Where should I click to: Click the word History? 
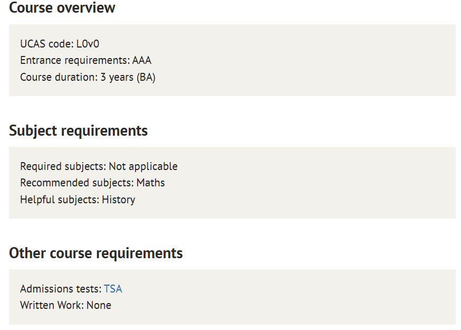(x=119, y=200)
